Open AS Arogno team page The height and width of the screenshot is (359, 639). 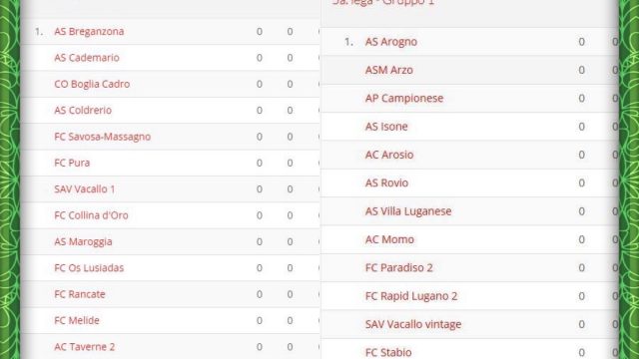tap(390, 42)
